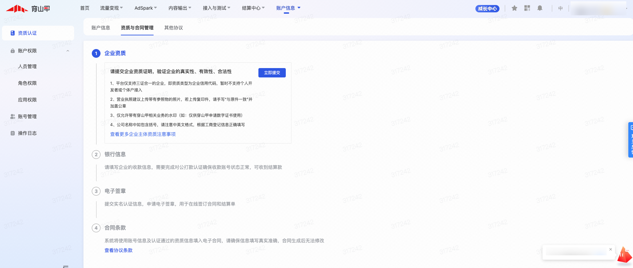
Task: Click the 立即提交 button
Action: point(272,73)
